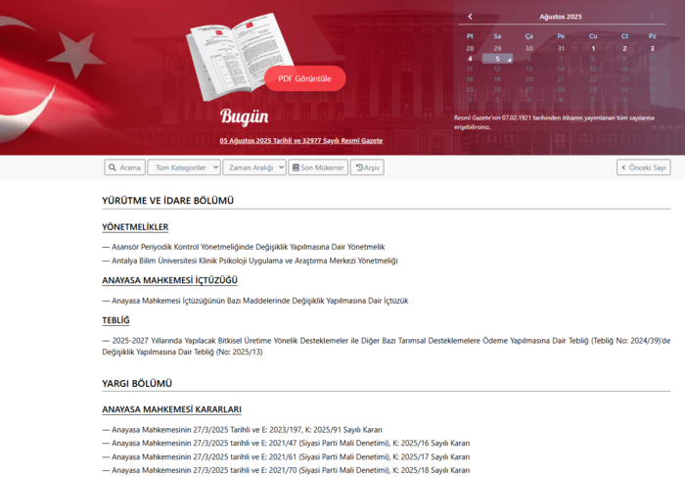Expand the Tüm Kategoriler dropdown

point(184,167)
